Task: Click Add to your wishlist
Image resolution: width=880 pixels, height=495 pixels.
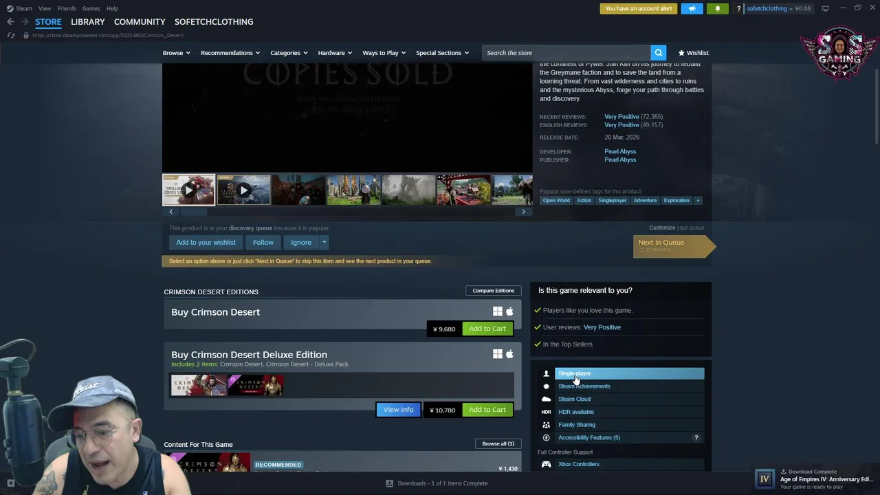Action: pos(206,242)
